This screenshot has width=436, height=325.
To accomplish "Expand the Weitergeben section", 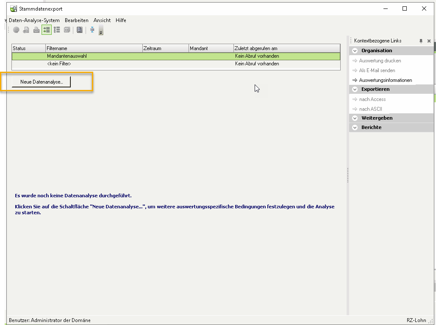I will click(355, 118).
